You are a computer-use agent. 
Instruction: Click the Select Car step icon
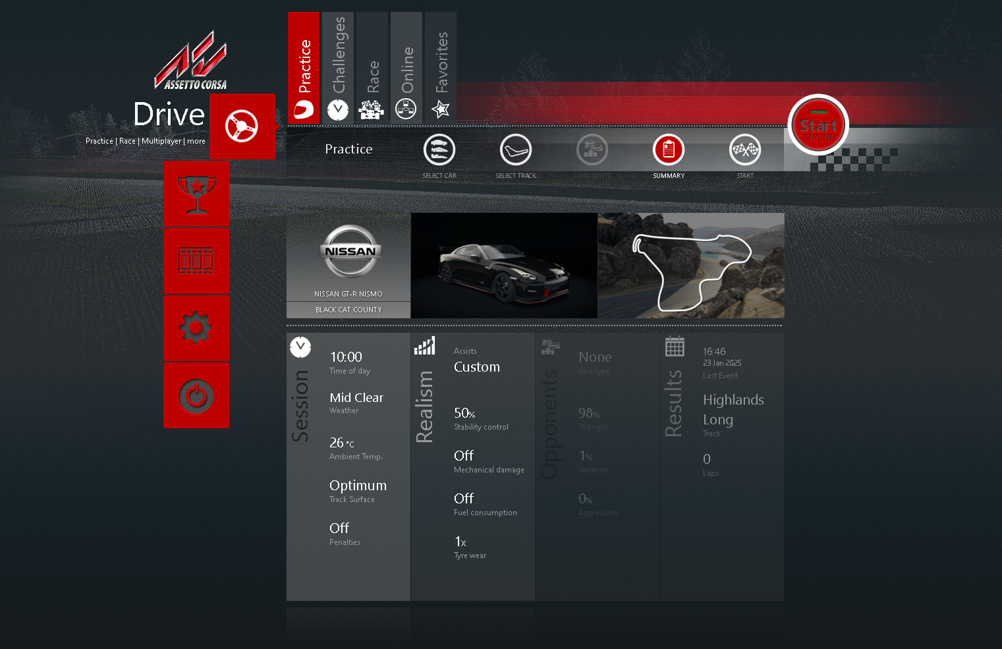point(439,150)
